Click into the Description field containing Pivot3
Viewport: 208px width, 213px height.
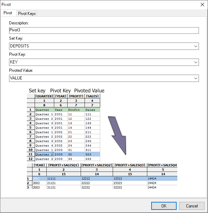(x=104, y=30)
